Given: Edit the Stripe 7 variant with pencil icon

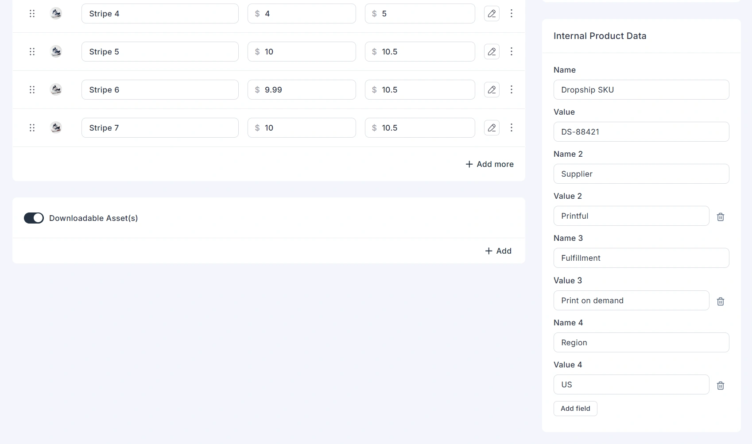Looking at the screenshot, I should [492, 128].
